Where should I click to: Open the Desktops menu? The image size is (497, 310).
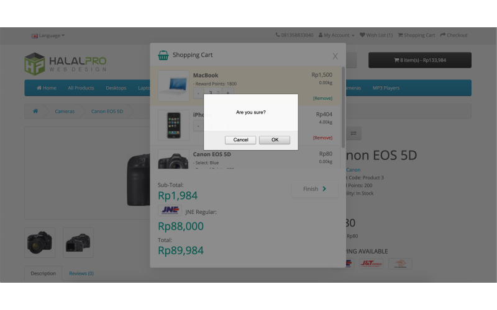tap(116, 88)
